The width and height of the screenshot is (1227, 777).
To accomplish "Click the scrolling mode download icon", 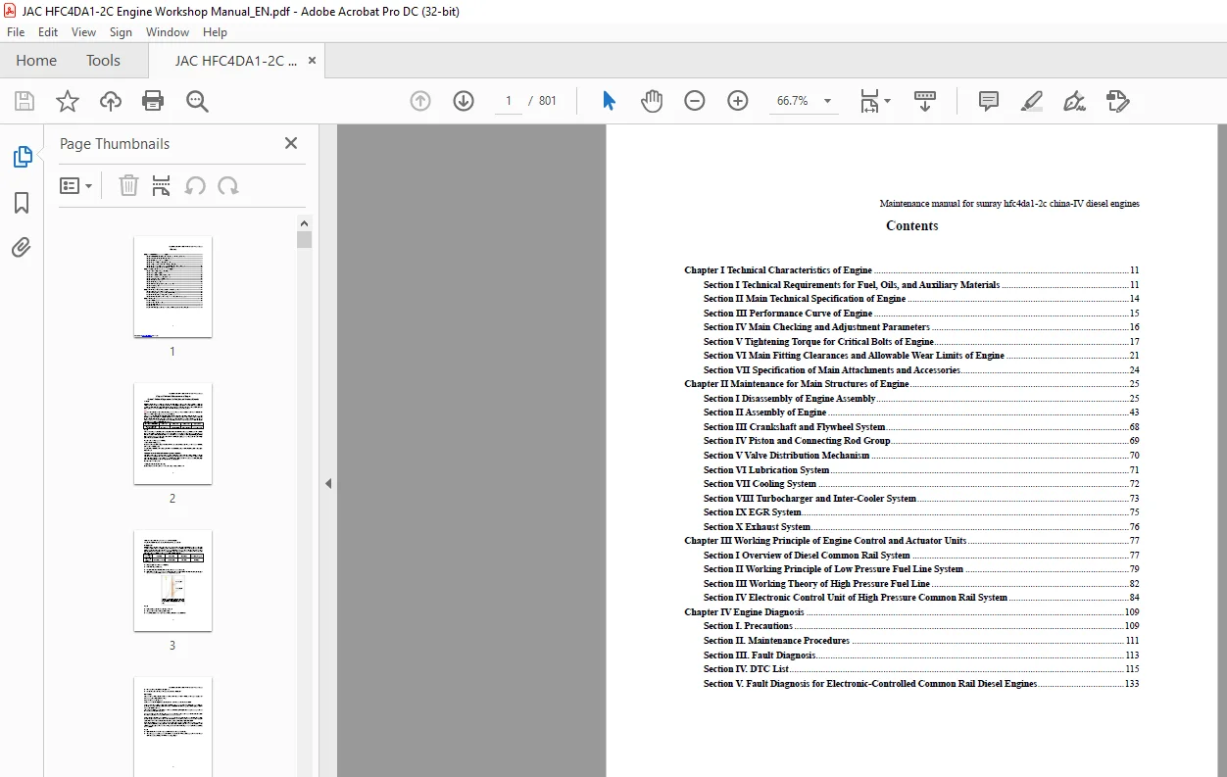I will click(x=925, y=101).
